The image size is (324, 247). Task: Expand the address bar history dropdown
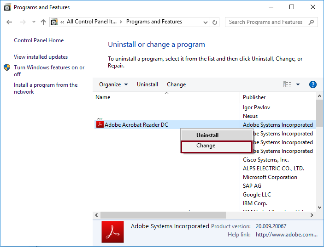(205, 22)
